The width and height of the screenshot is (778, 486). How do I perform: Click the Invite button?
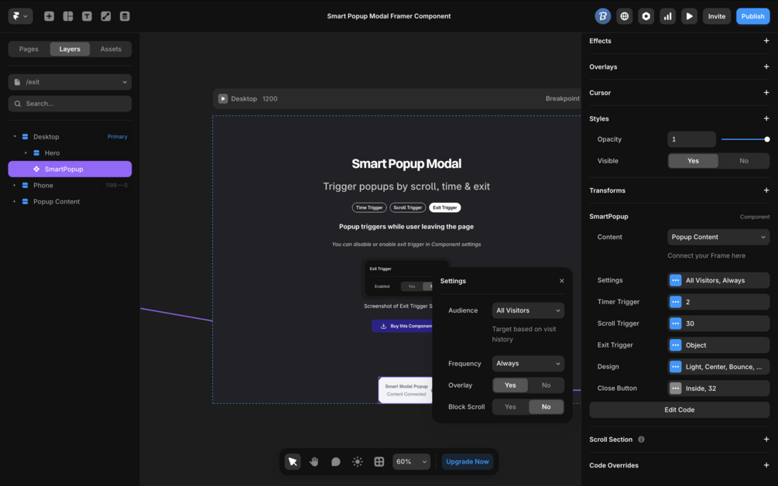[x=717, y=16]
